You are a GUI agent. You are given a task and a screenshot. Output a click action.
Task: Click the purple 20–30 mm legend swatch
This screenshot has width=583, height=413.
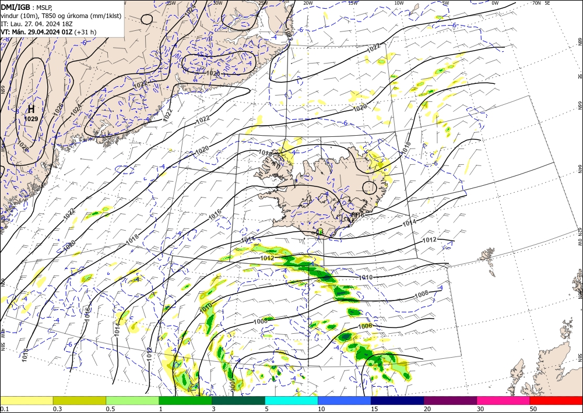tap(450, 400)
